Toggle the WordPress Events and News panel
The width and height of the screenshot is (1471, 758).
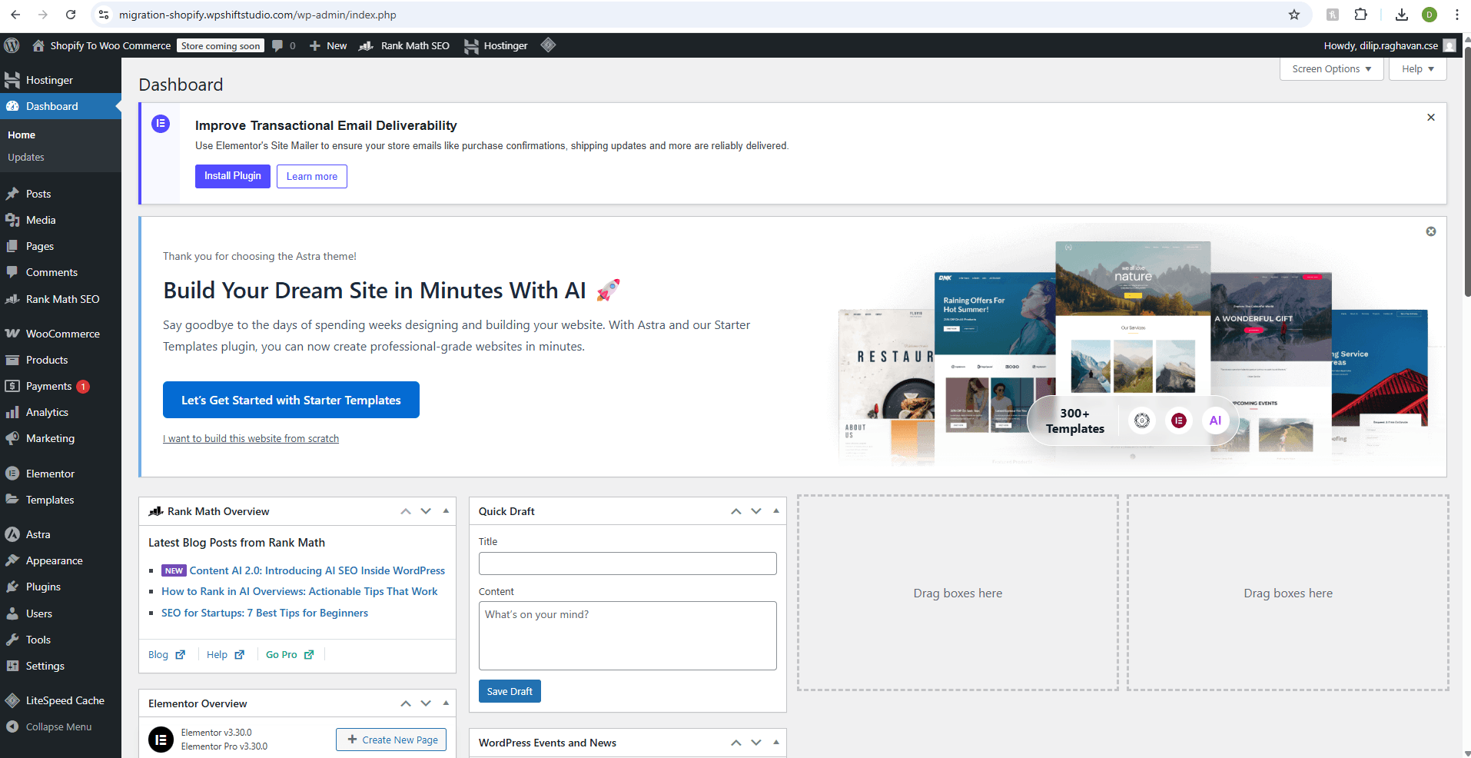776,743
